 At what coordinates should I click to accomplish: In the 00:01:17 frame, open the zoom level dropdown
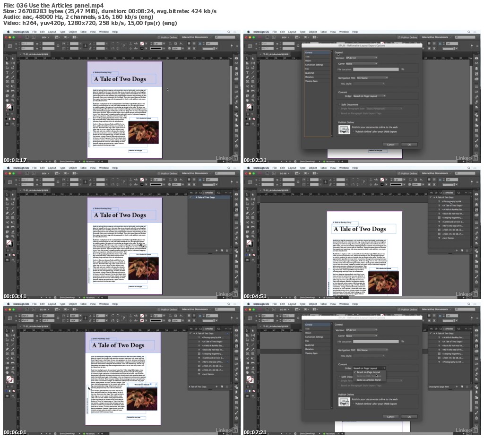(x=46, y=37)
